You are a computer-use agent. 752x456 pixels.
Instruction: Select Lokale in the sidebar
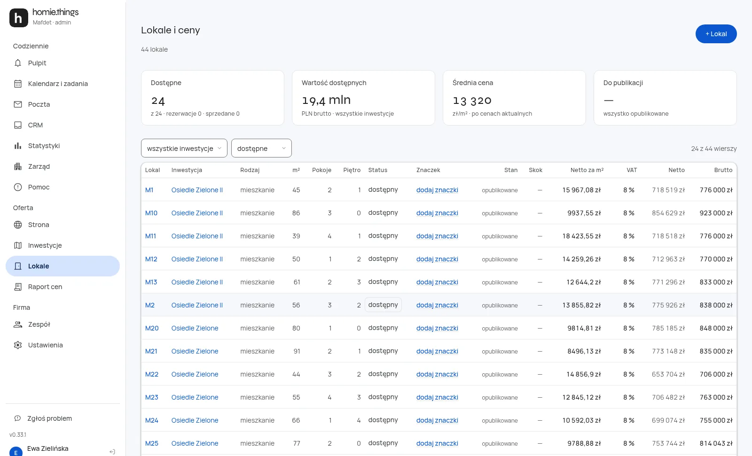click(63, 266)
